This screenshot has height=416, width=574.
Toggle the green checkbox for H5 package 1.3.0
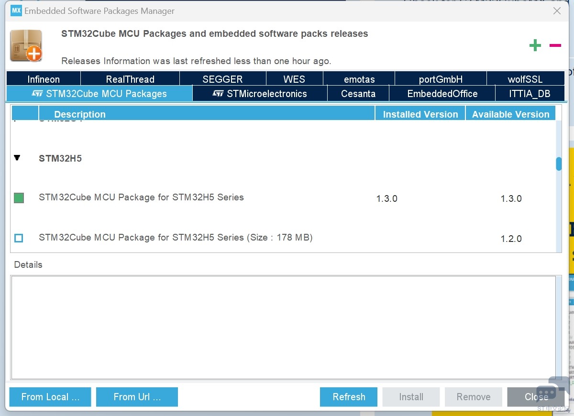coord(19,198)
